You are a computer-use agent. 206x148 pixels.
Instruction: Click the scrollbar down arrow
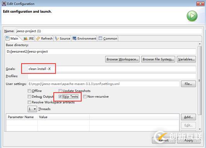200,129
